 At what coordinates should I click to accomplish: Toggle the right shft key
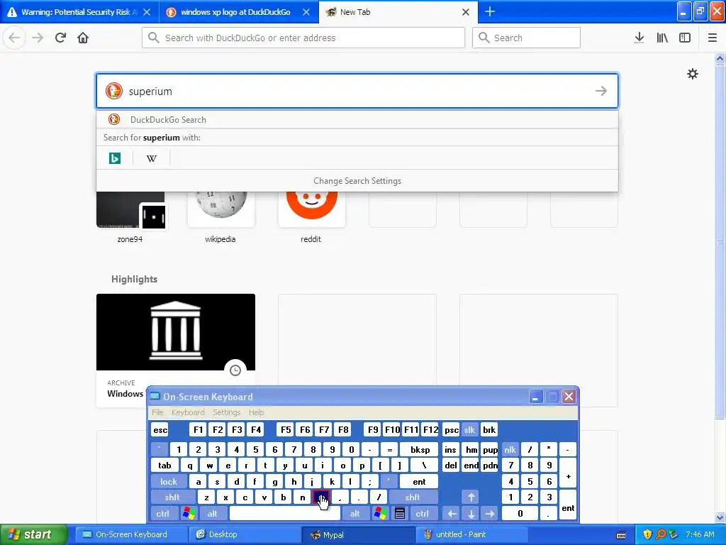413,497
